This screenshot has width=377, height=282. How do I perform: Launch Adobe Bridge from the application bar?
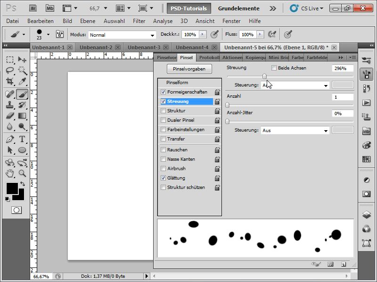[x=33, y=8]
